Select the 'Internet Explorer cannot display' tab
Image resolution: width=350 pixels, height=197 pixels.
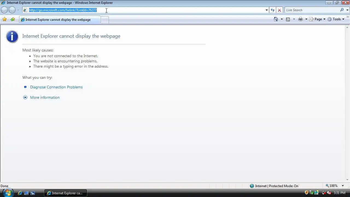point(60,20)
